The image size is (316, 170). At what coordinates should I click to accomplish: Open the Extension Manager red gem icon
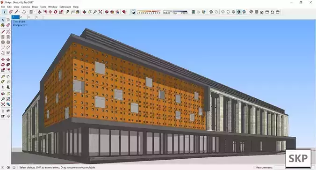click(x=124, y=12)
